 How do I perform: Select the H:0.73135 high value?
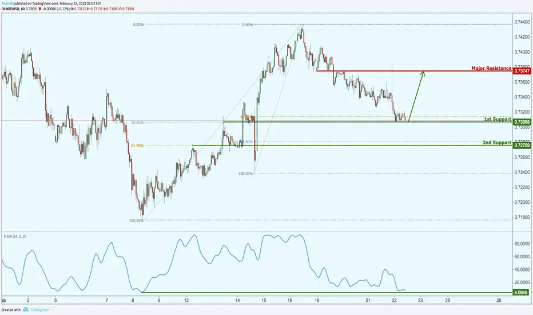coord(95,9)
